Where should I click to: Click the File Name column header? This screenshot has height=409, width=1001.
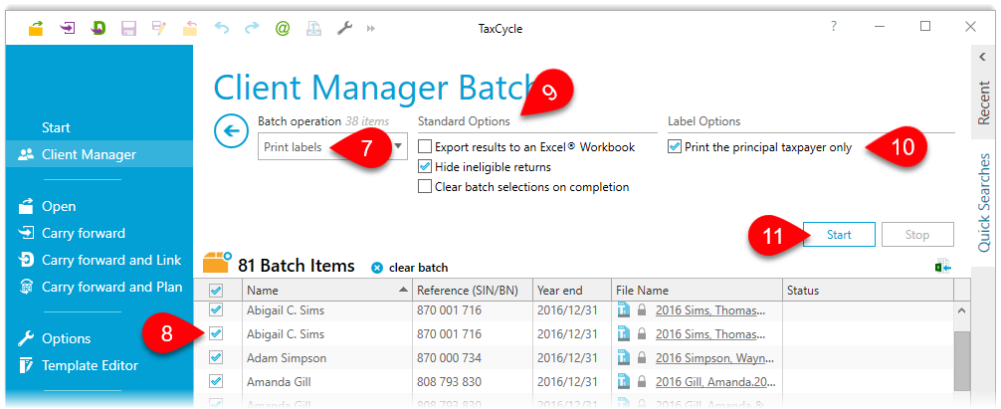[x=697, y=291]
